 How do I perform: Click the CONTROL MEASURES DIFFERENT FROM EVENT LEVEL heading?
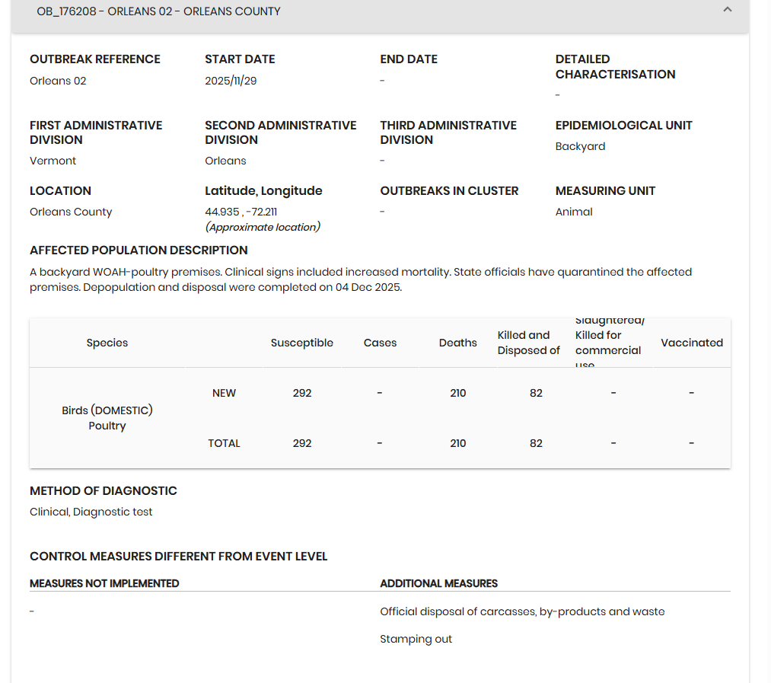click(179, 557)
